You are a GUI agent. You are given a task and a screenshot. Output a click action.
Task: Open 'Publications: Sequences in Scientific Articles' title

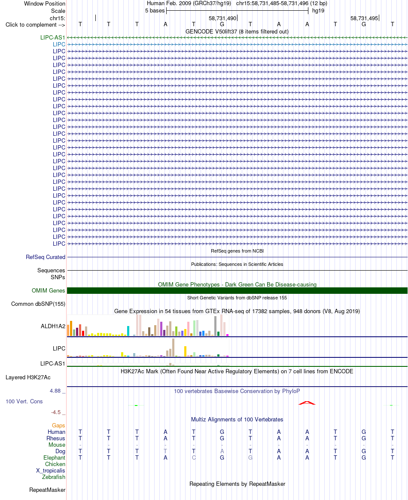coord(237,264)
